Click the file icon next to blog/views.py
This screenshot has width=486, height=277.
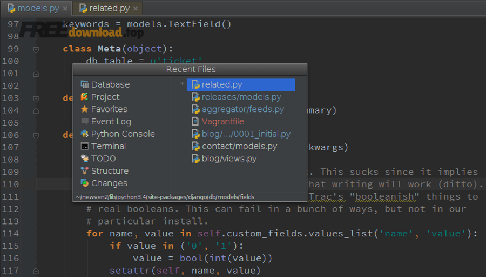point(195,159)
